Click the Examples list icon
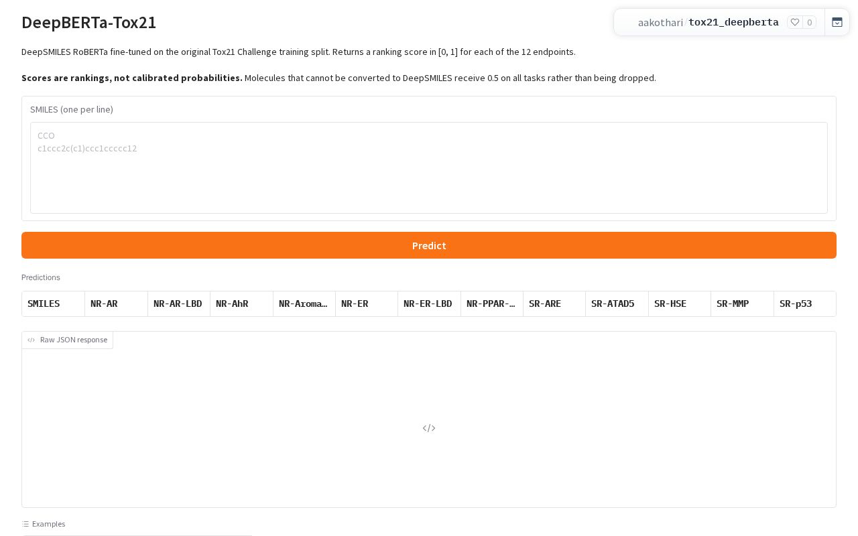 [x=25, y=524]
